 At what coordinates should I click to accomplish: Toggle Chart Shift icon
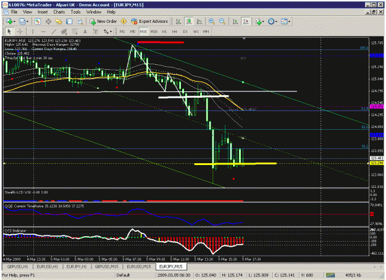(246, 22)
